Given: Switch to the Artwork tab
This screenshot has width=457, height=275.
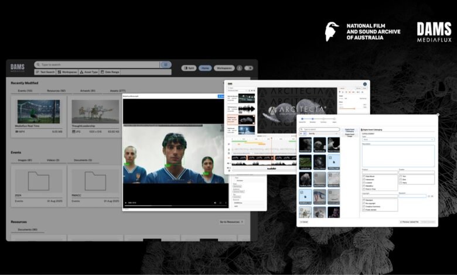Looking at the screenshot, I should (x=88, y=91).
